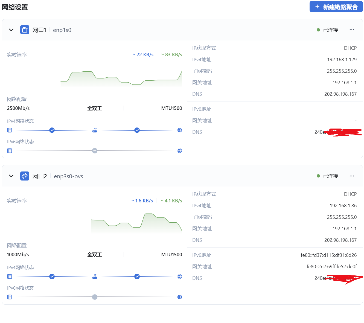Click the 网口1 upload rate 22 KB/s
Screen dimensions: 364x323
(143, 55)
